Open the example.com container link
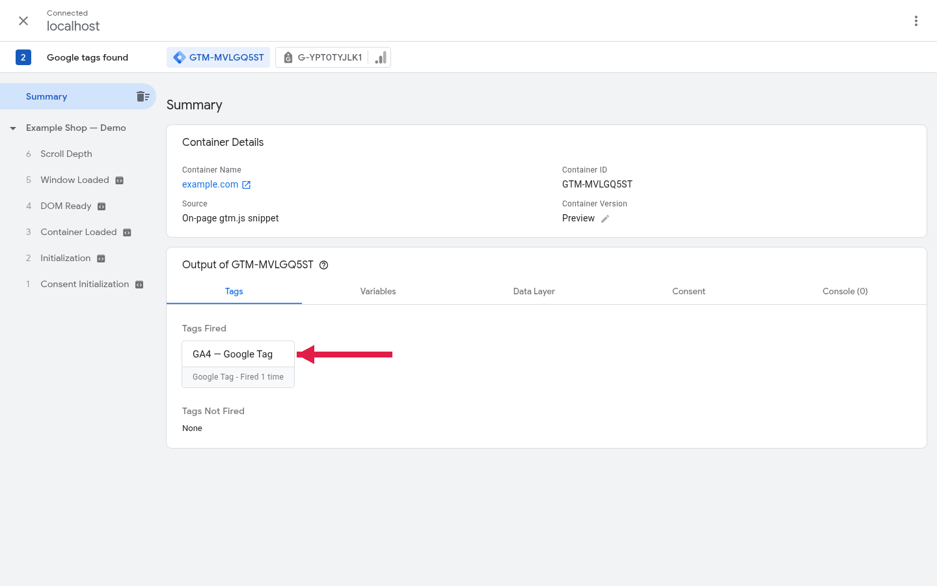The image size is (937, 586). pyautogui.click(x=210, y=184)
